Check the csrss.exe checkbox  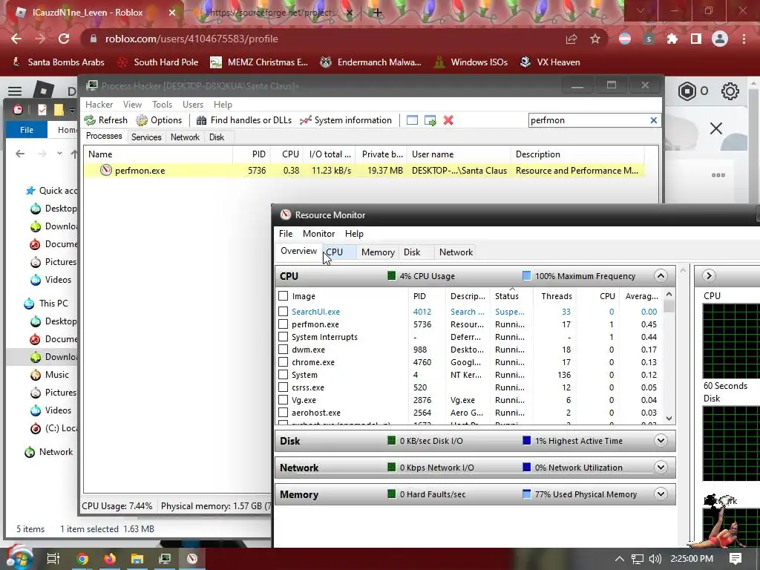click(284, 387)
